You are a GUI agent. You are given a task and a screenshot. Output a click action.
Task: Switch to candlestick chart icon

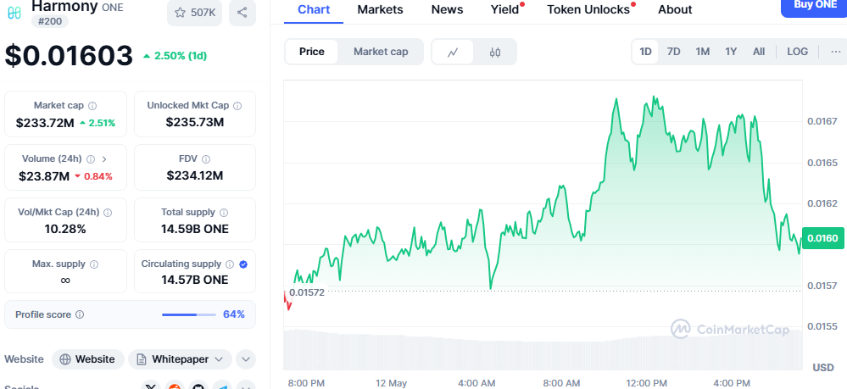pyautogui.click(x=495, y=52)
